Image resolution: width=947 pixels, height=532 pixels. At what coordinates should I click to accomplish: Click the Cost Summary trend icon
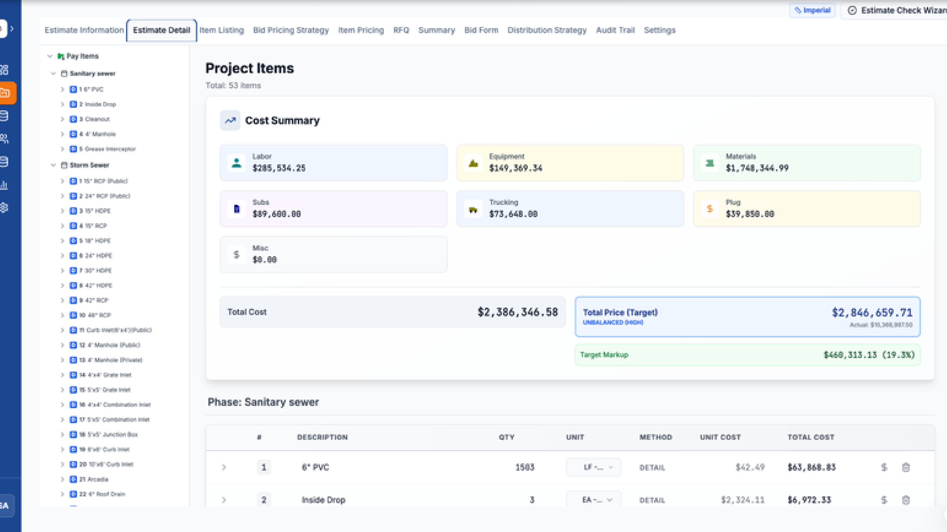230,120
